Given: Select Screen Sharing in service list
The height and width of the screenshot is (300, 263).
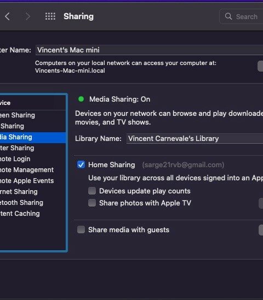Looking at the screenshot, I should [33, 115].
